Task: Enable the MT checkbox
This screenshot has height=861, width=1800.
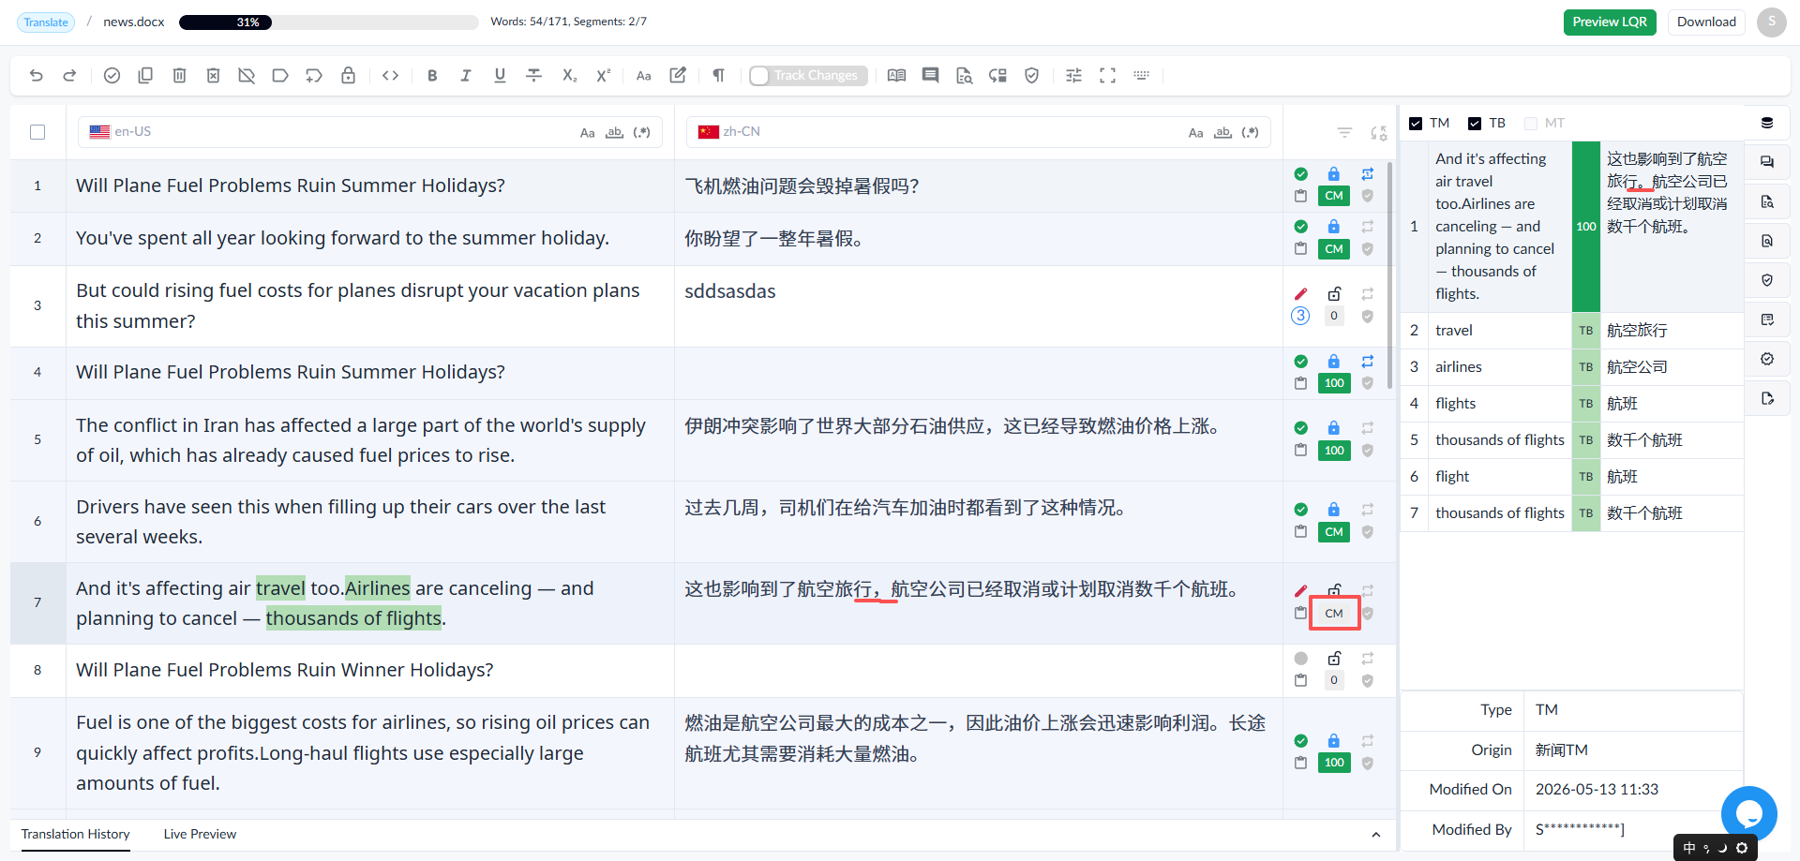Action: coord(1531,124)
